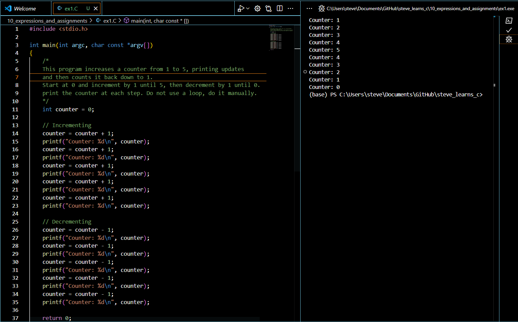The width and height of the screenshot is (518, 322).
Task: Open the run options dropdown arrow
Action: tap(248, 8)
